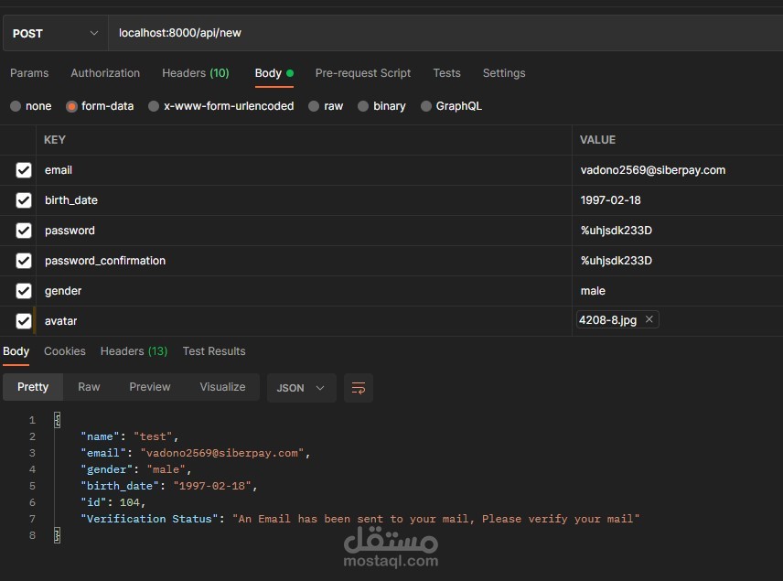Click the request URL input field

[439, 33]
